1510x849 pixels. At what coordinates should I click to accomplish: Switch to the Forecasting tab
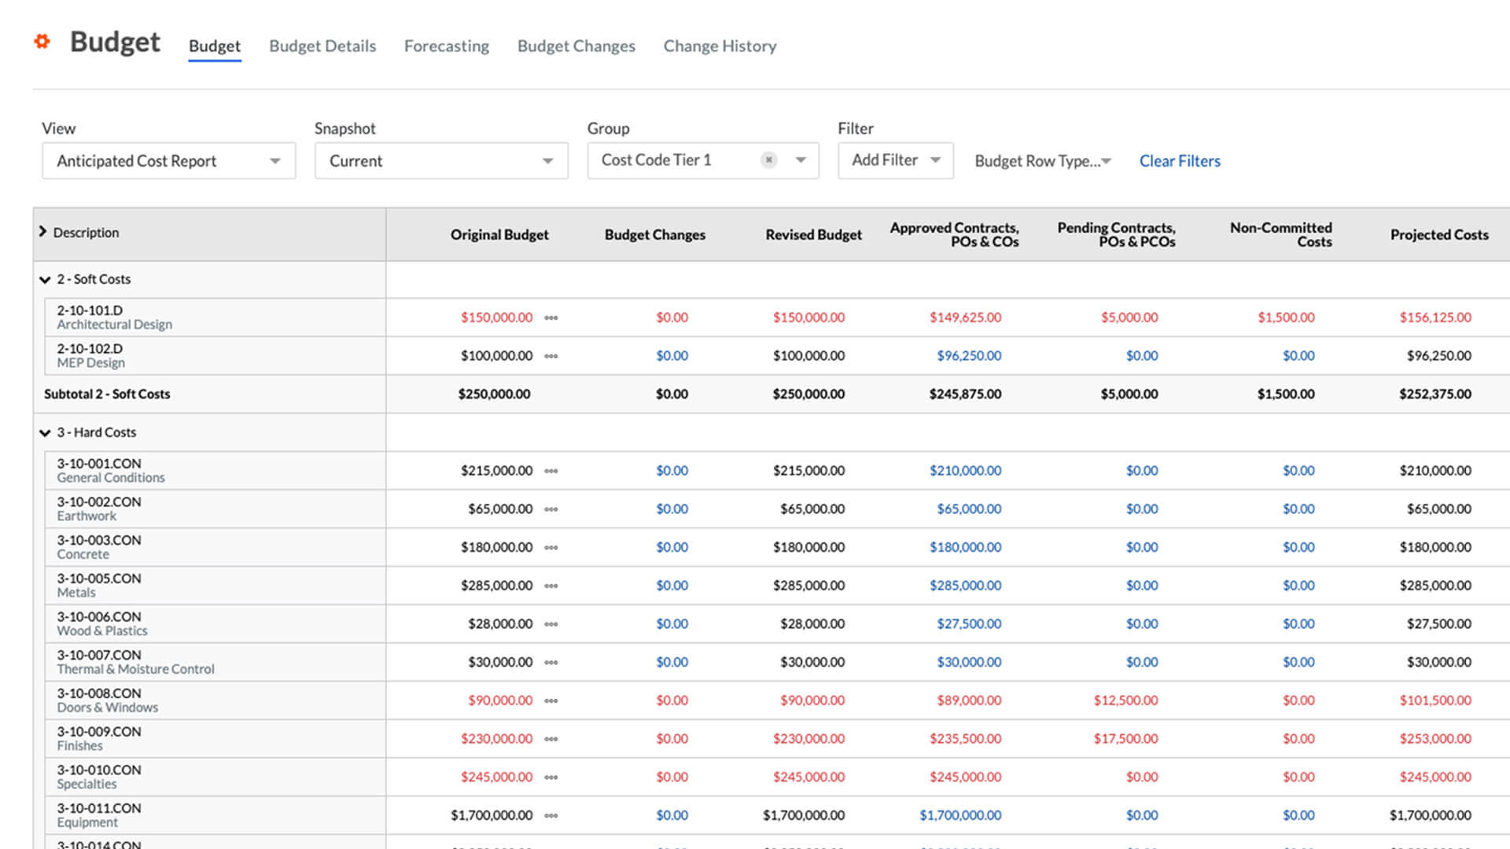(446, 46)
